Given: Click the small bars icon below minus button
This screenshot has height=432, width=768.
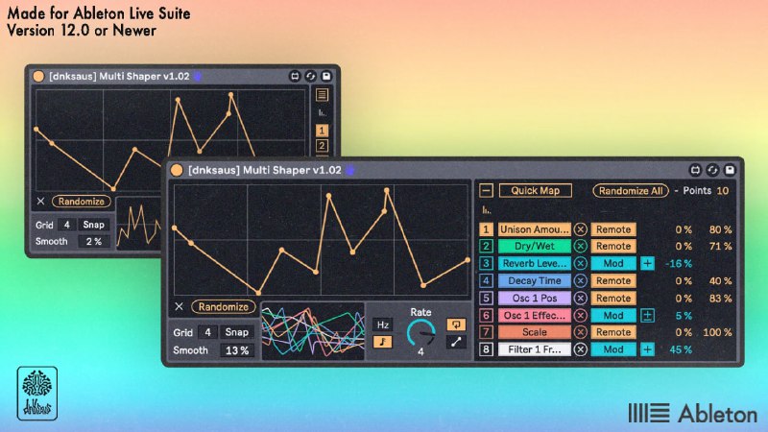Looking at the screenshot, I should click(486, 210).
